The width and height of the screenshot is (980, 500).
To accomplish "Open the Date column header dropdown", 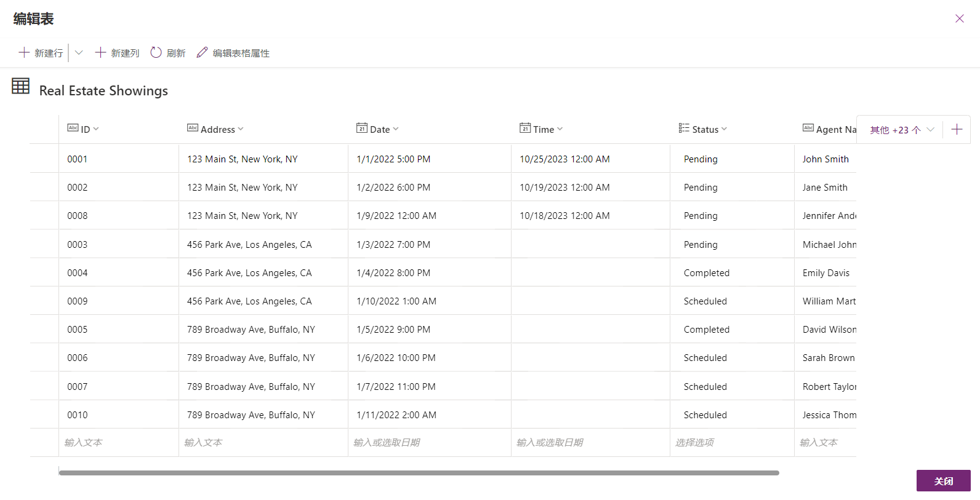I will coord(396,129).
